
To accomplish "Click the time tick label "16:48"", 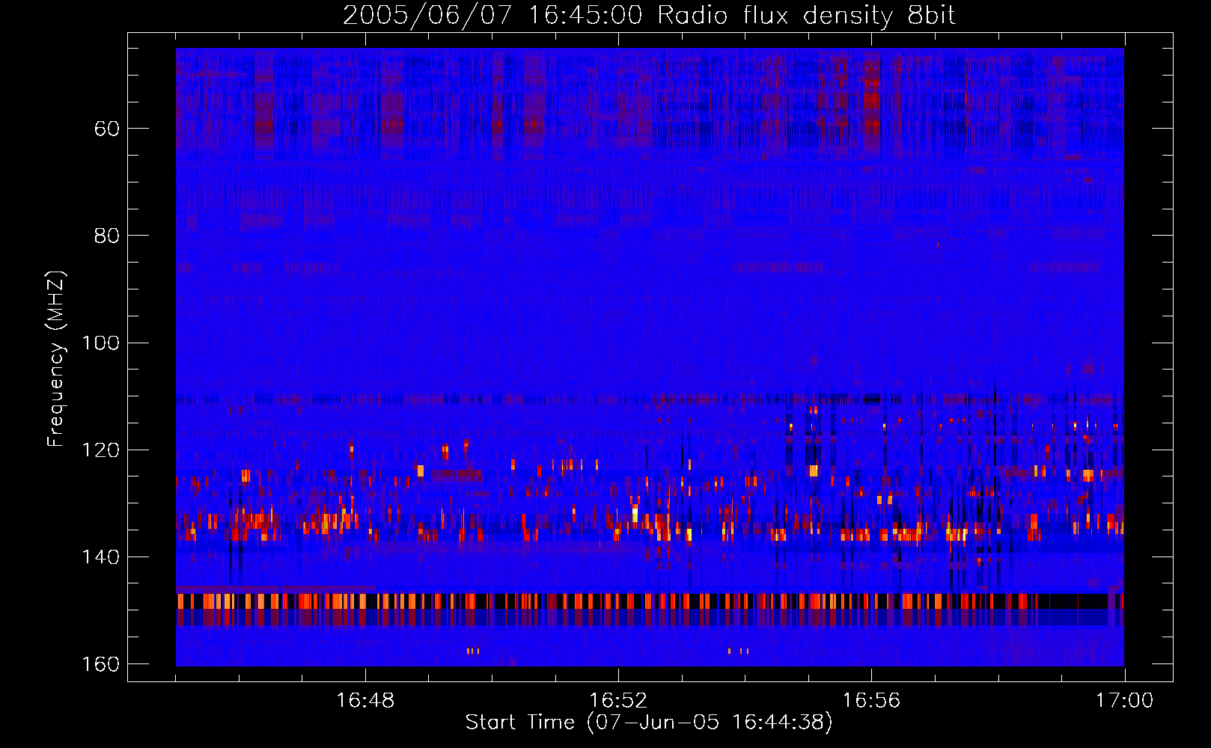I will [x=365, y=701].
